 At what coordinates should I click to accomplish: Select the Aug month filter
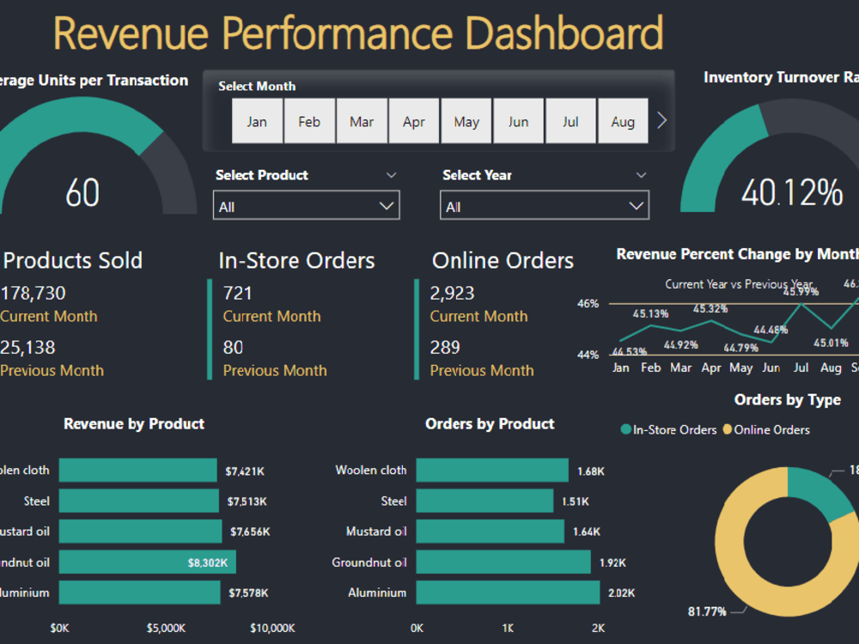623,121
